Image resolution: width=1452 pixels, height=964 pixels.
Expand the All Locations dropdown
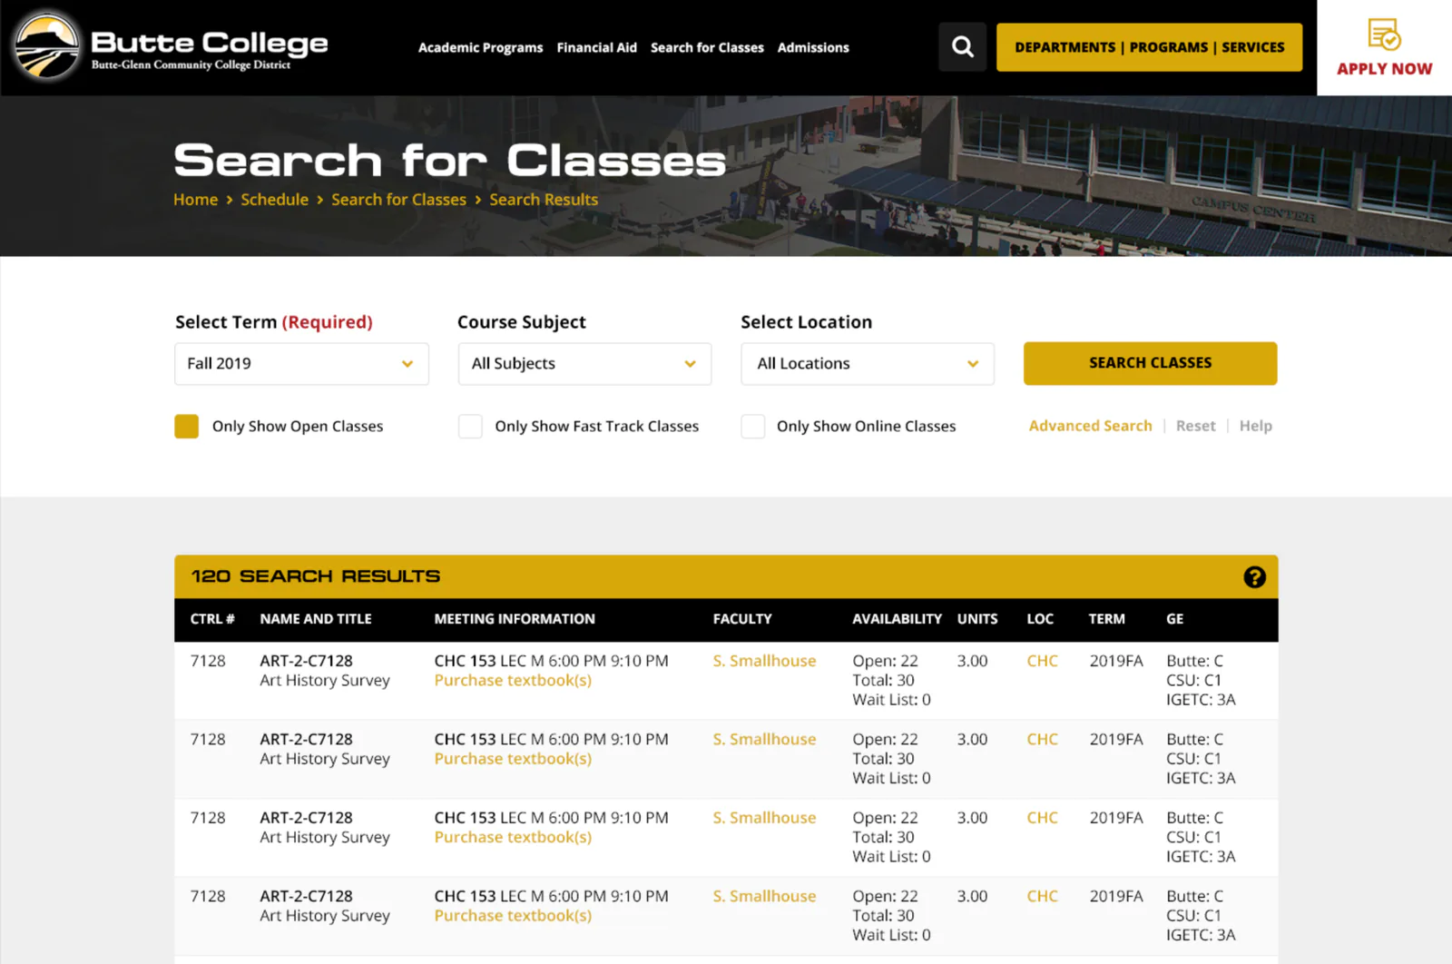[868, 364]
